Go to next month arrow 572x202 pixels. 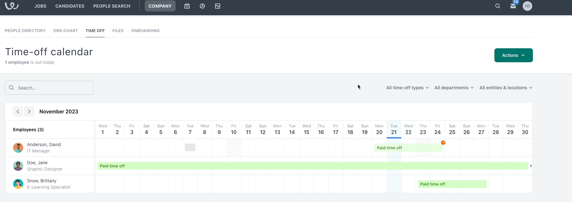click(29, 111)
